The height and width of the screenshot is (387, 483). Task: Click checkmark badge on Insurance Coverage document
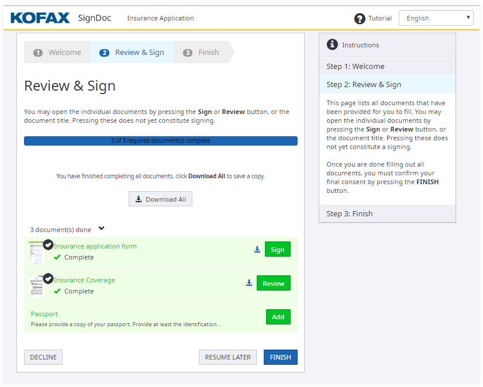[x=48, y=278]
